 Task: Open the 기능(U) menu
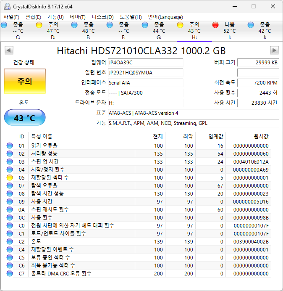(x=55, y=17)
